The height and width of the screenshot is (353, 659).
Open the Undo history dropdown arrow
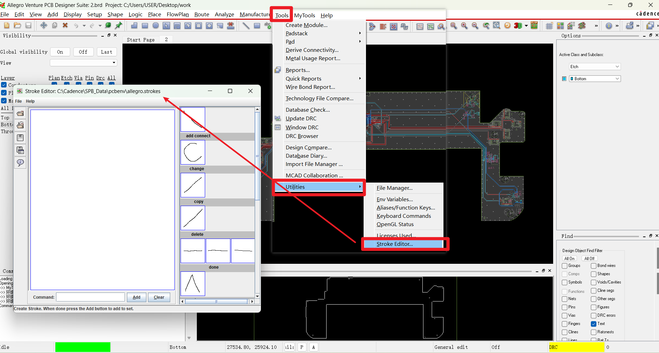84,26
